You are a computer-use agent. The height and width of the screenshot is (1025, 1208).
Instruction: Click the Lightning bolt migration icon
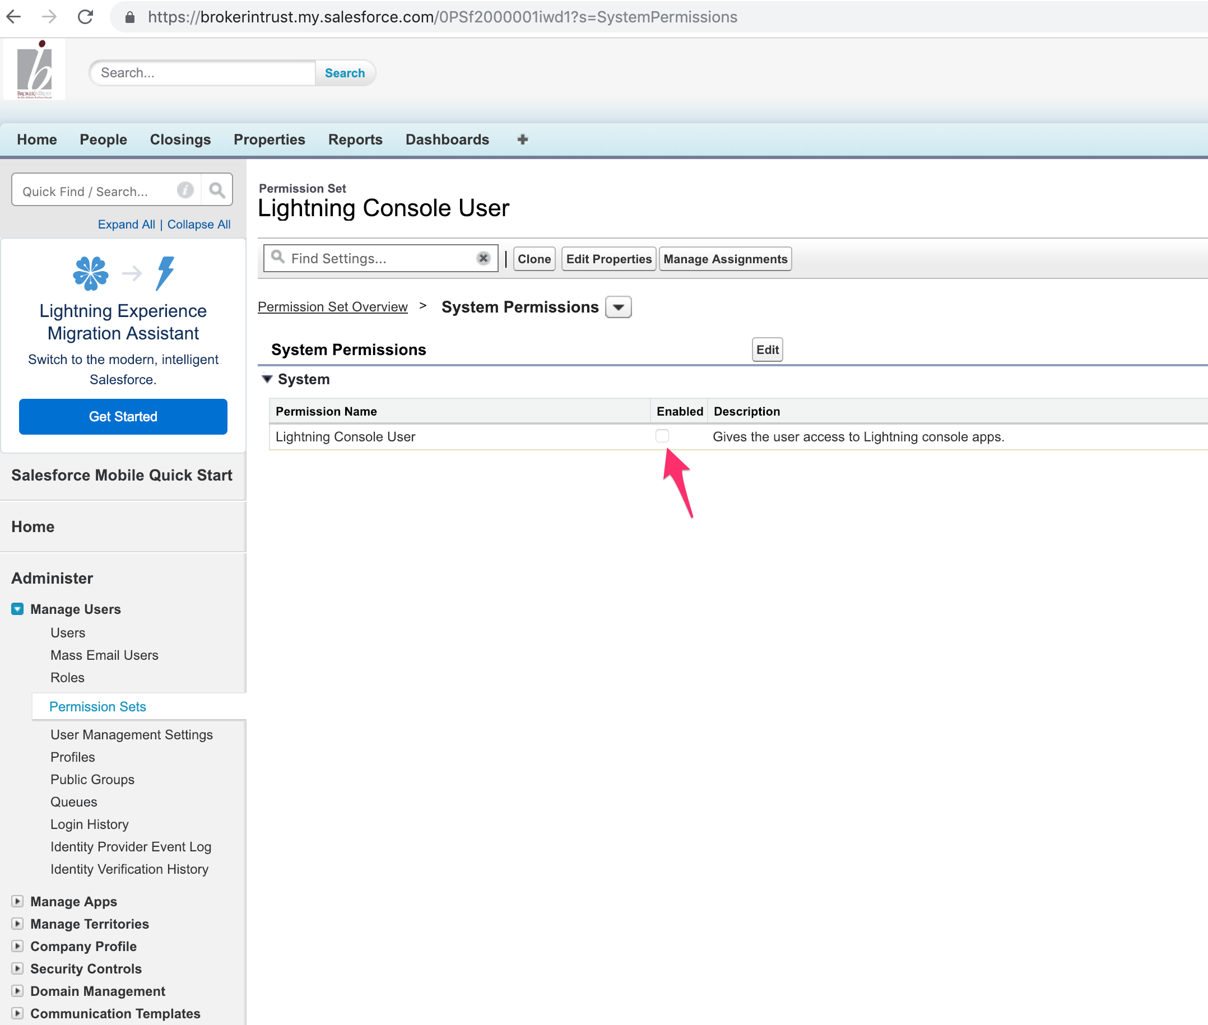point(165,273)
